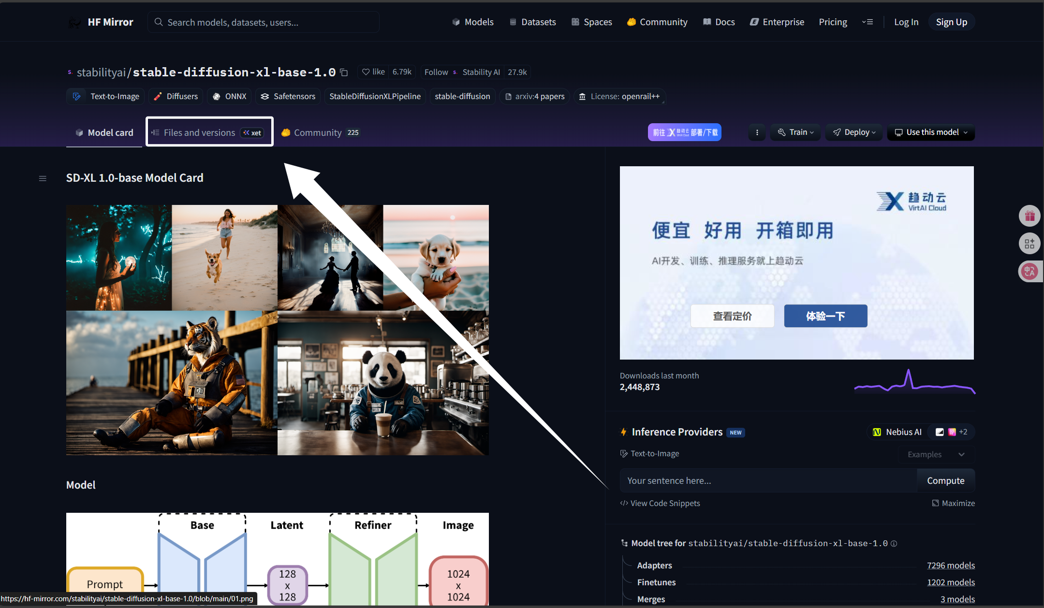Click the Log In link
Image resolution: width=1044 pixels, height=608 pixels.
pos(906,22)
